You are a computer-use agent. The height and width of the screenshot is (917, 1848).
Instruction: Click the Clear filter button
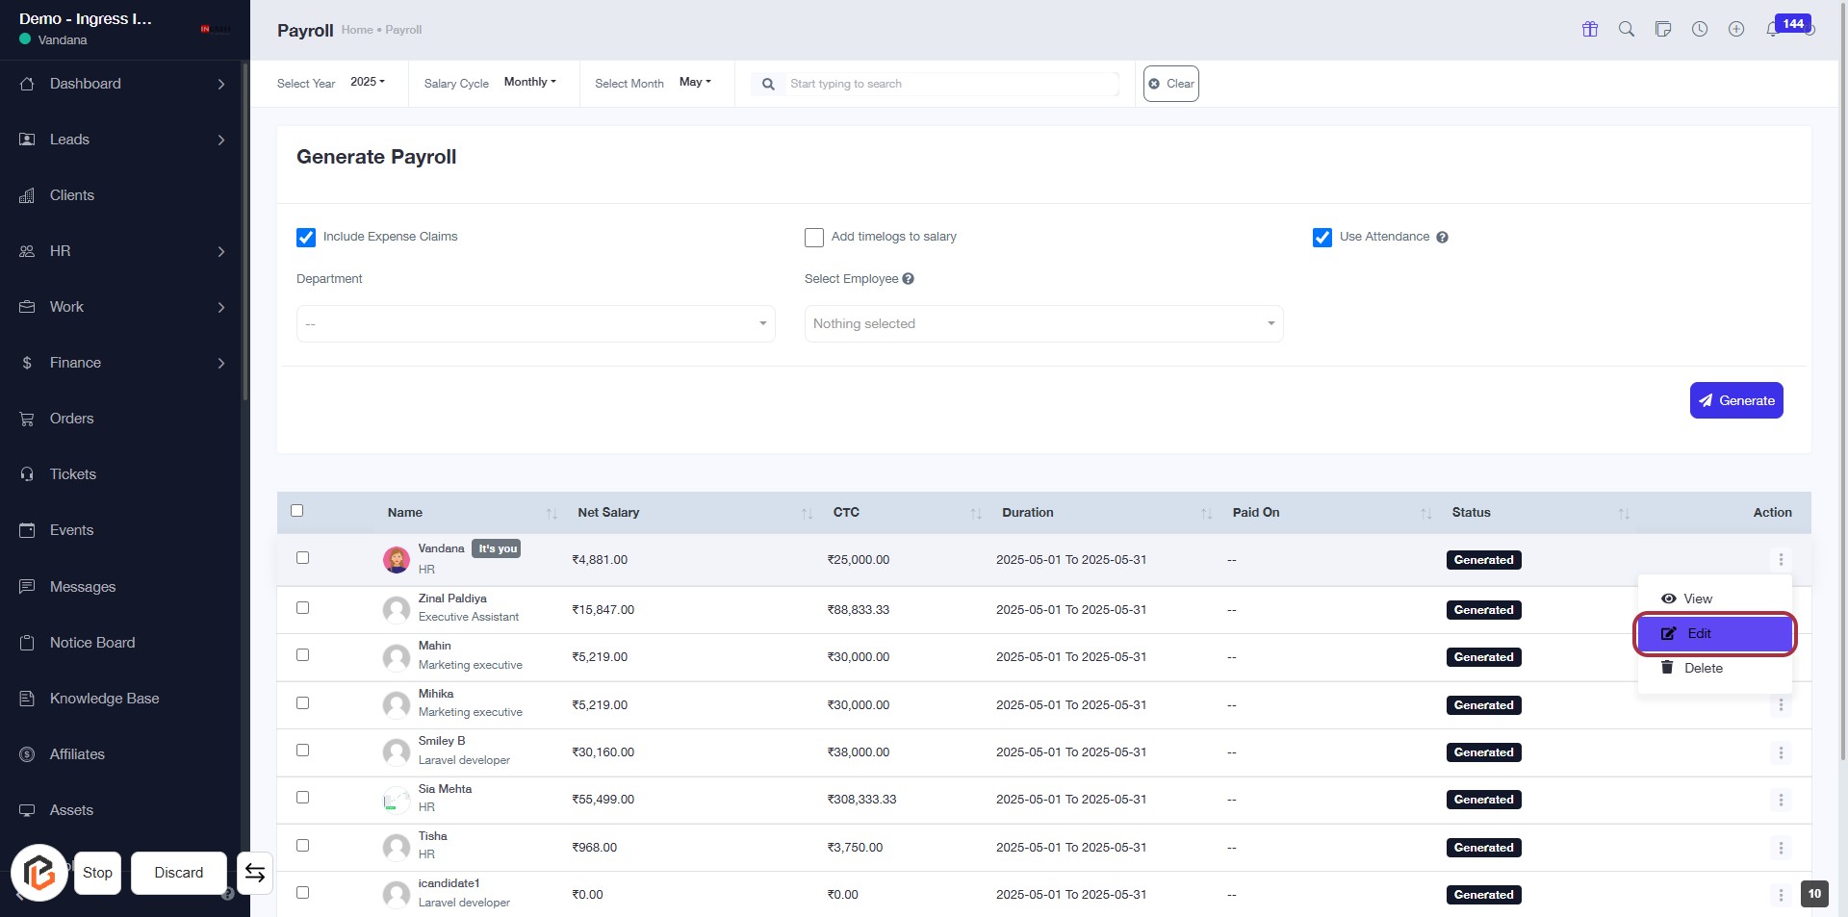pos(1170,84)
